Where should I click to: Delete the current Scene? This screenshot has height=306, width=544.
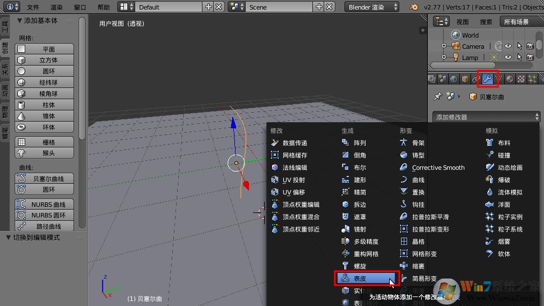point(329,7)
